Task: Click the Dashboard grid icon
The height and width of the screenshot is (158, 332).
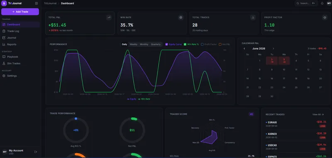Action: [x=4, y=24]
